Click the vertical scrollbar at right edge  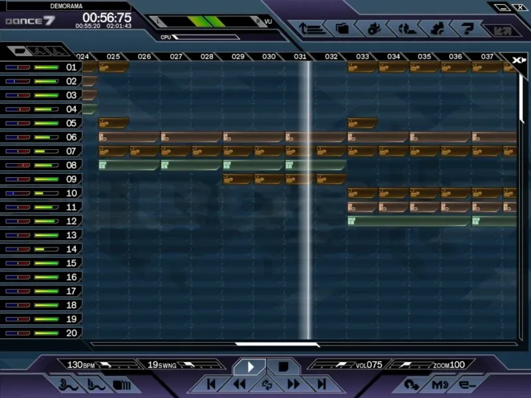click(521, 98)
